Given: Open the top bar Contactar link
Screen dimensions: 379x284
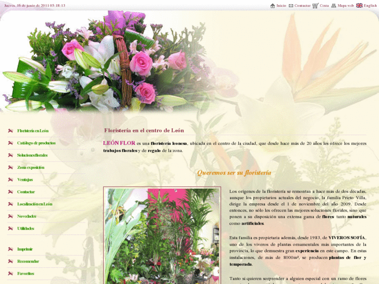Looking at the screenshot, I should (x=302, y=6).
